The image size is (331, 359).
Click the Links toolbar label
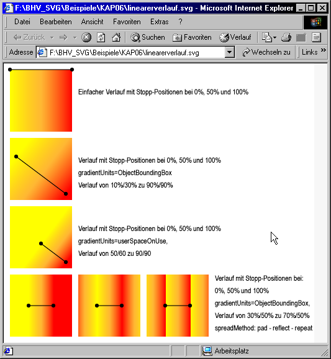(x=309, y=52)
